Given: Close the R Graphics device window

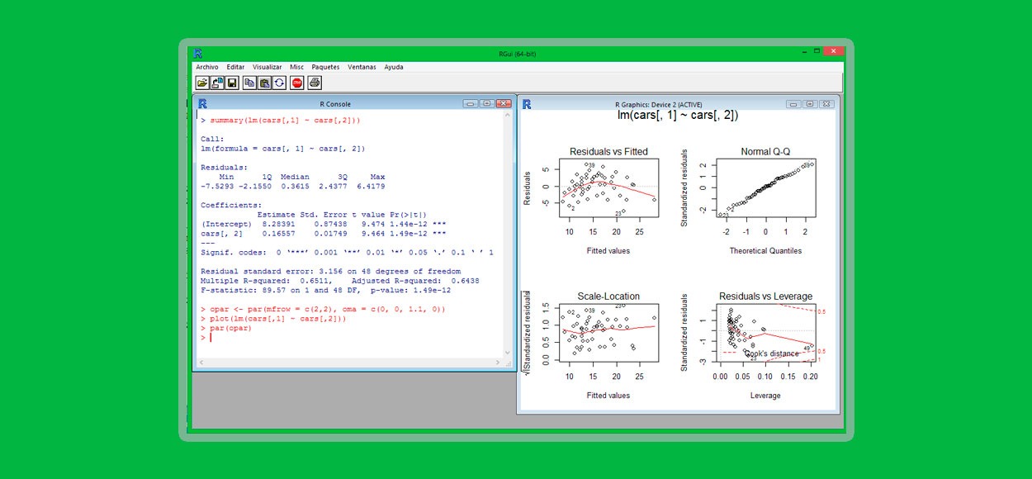Looking at the screenshot, I should (826, 104).
